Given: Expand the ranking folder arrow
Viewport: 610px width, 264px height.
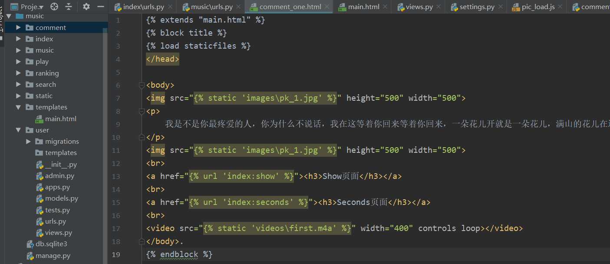Looking at the screenshot, I should (18, 73).
